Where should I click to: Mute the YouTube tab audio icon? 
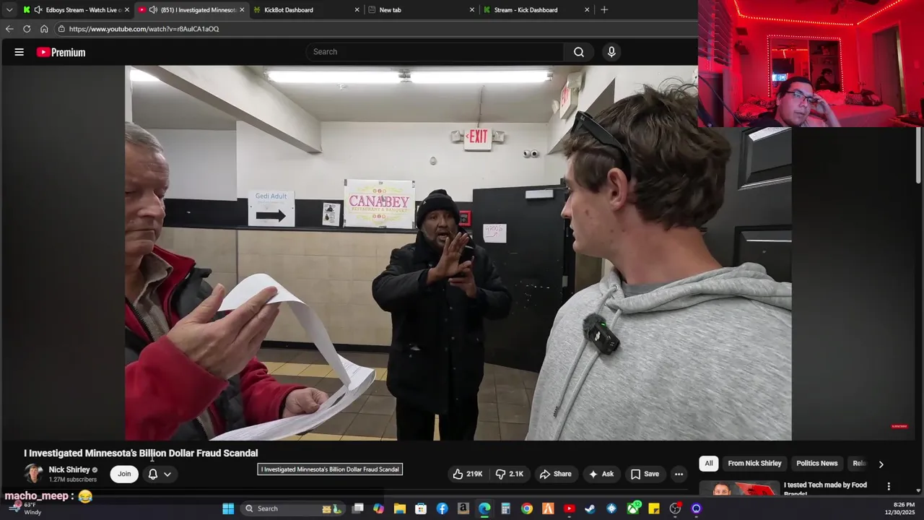153,10
